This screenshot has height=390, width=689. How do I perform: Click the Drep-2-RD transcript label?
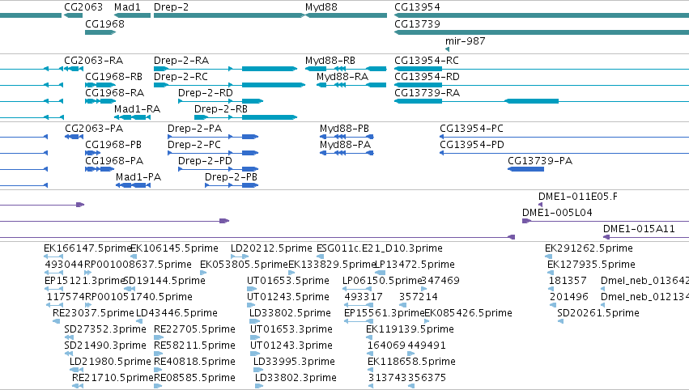(205, 93)
